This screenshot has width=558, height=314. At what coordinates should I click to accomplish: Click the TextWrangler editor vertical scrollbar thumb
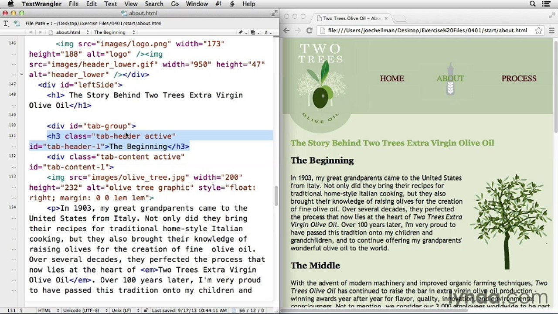[276, 195]
